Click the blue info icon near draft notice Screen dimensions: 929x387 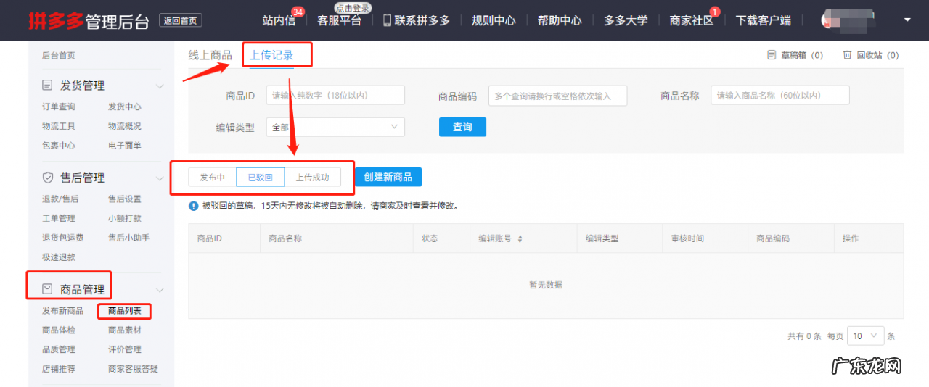click(194, 206)
